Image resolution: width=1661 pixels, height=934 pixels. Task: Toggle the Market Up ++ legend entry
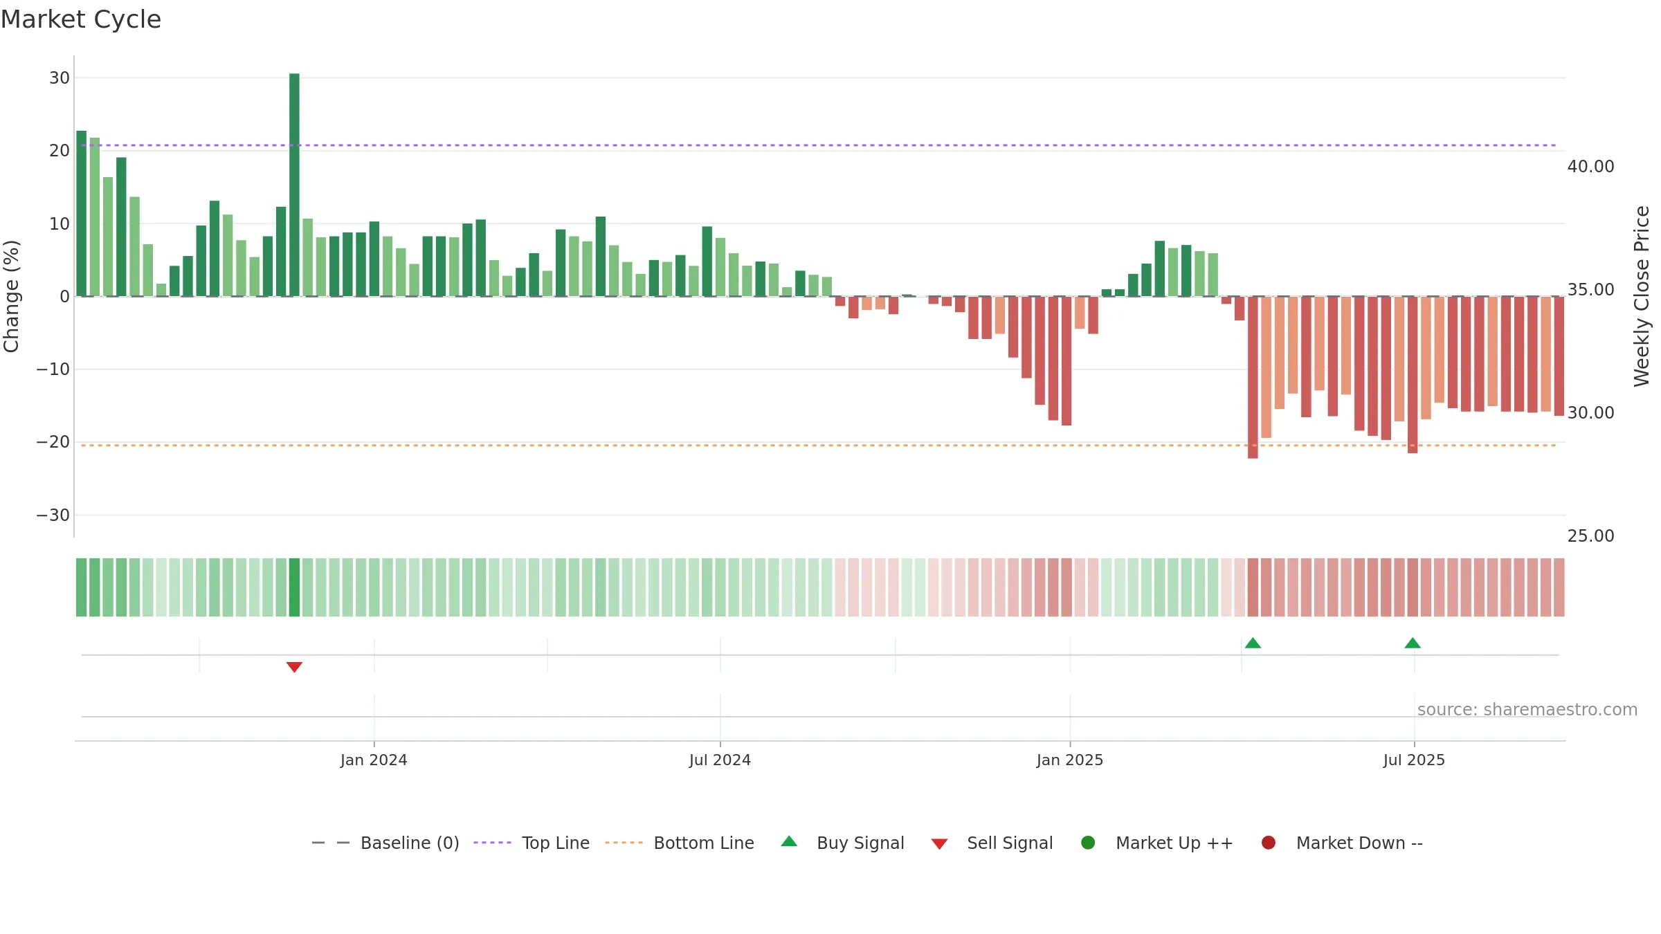1156,843
